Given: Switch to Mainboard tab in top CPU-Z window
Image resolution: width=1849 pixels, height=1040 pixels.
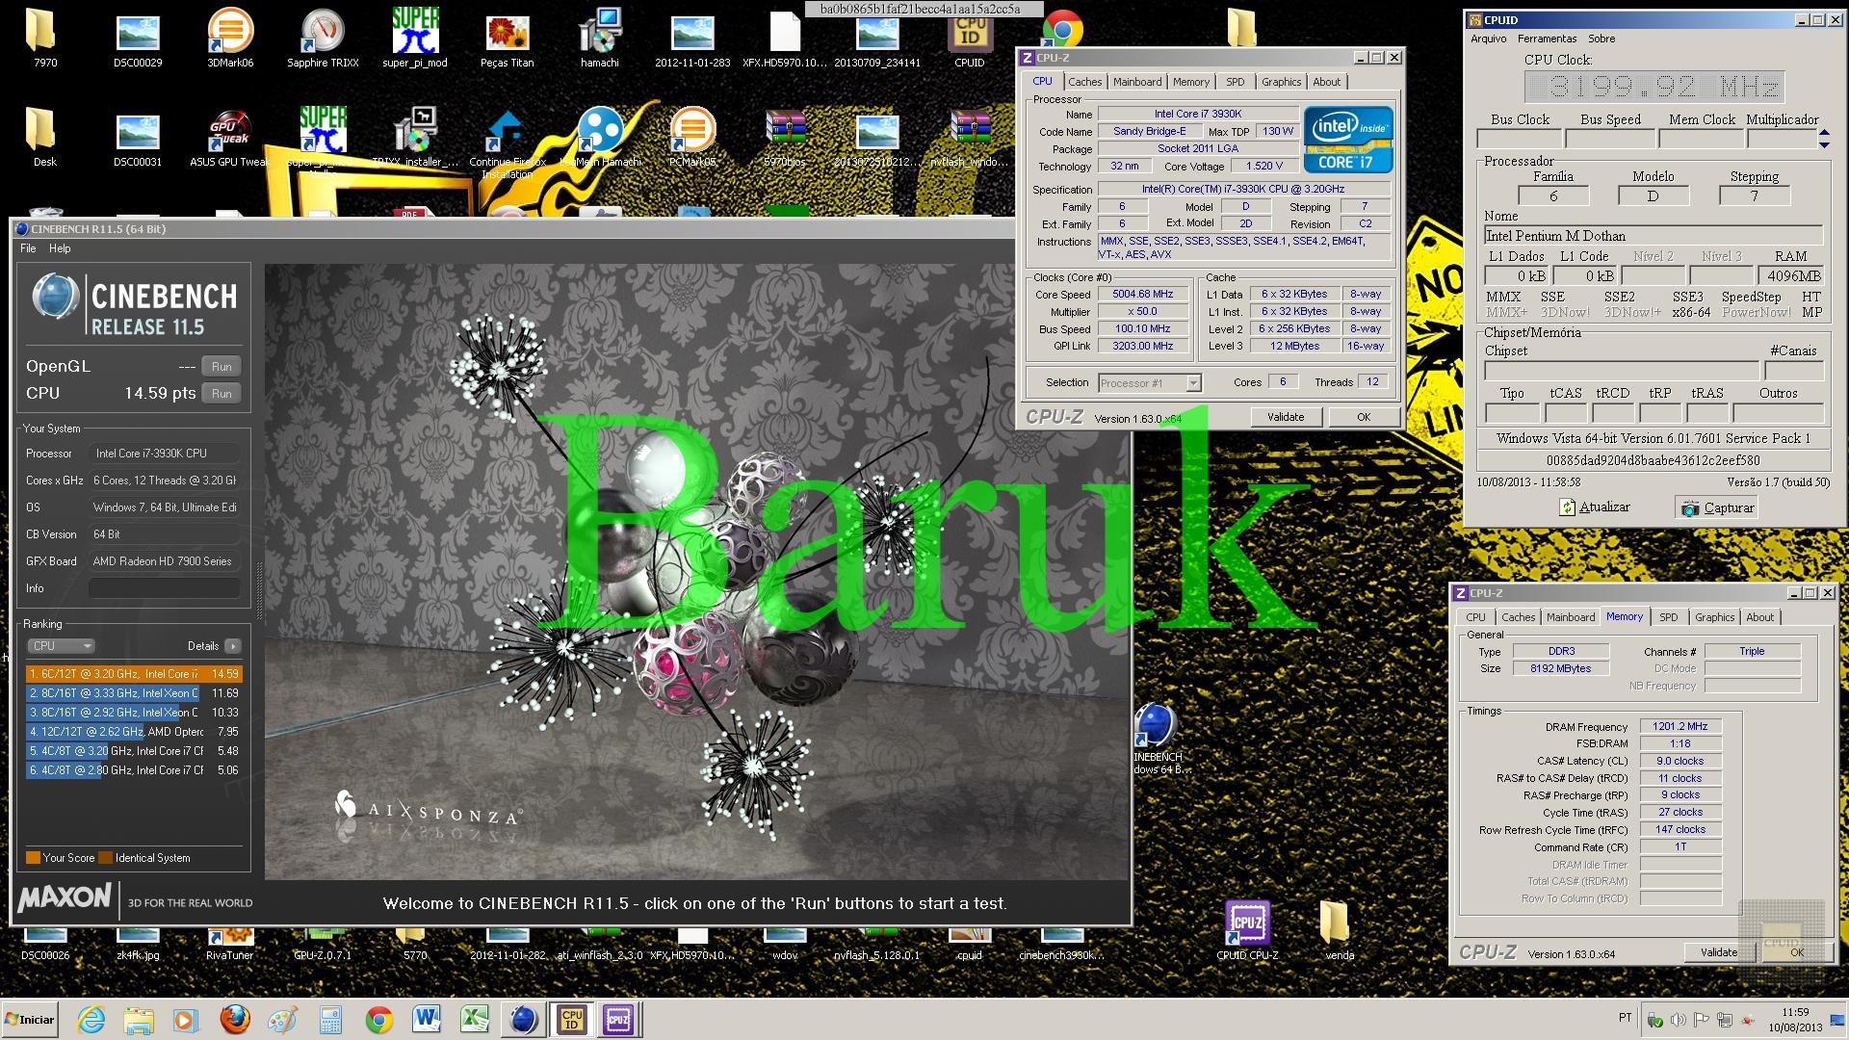Looking at the screenshot, I should click(x=1137, y=82).
